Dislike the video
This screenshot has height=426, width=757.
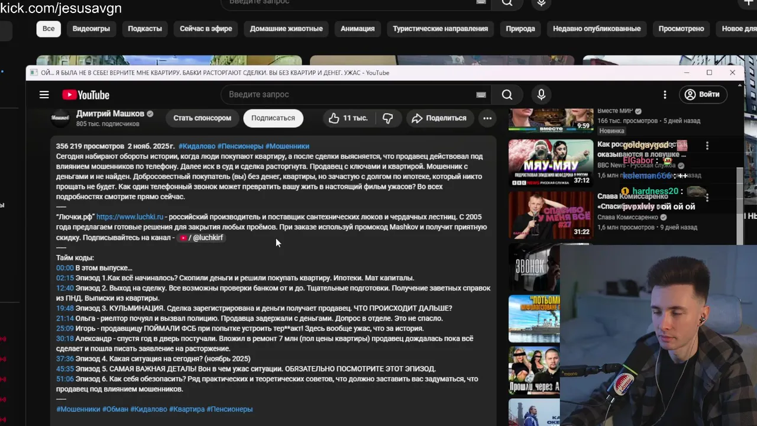[x=387, y=118]
